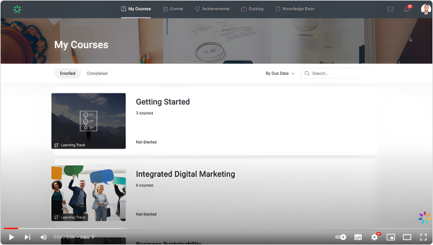Viewport: 433px width, 245px height.
Task: Click Not Started under Getting Started
Action: (x=146, y=142)
